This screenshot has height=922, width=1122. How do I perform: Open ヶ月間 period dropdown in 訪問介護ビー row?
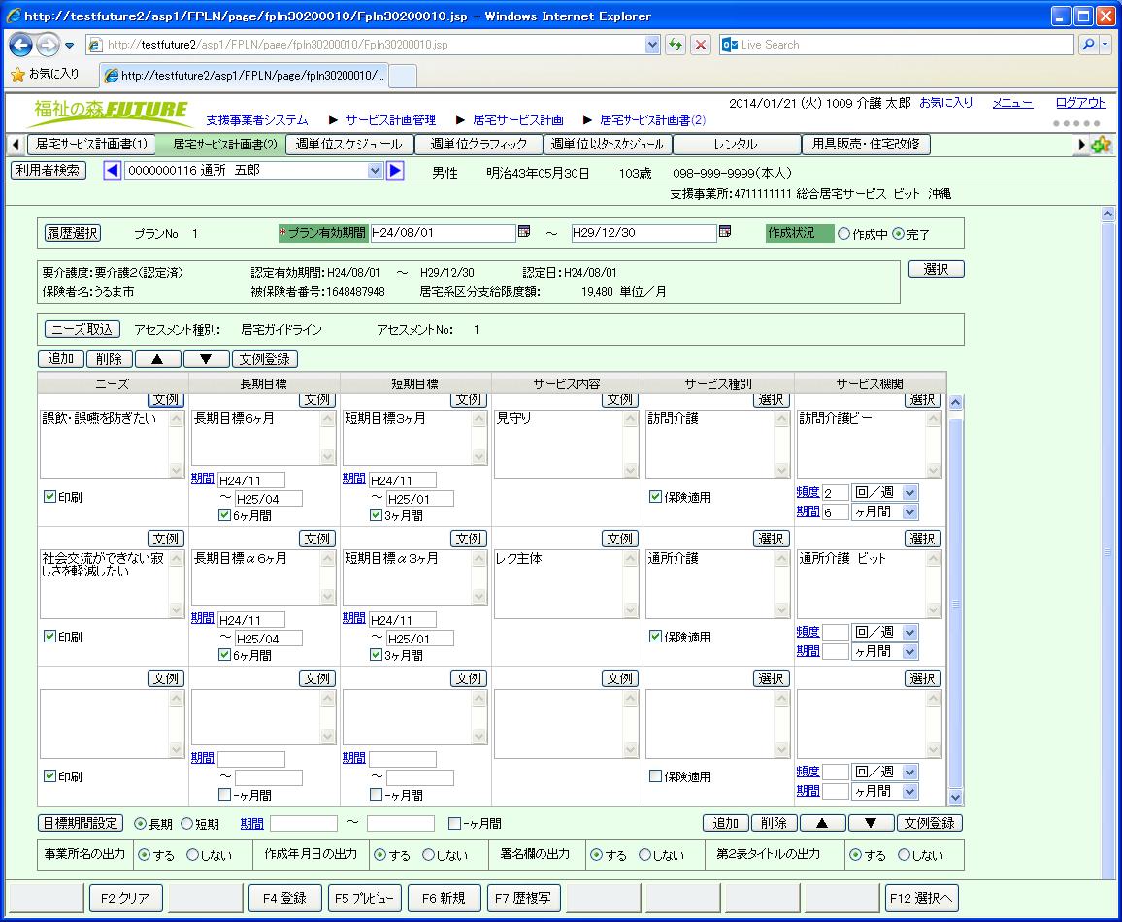[x=909, y=512]
